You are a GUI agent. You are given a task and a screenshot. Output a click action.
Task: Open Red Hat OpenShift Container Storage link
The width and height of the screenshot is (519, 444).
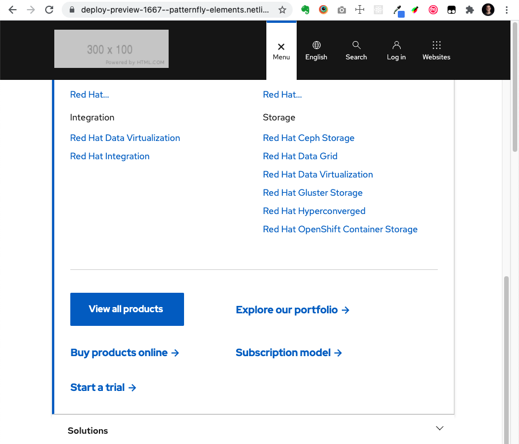coord(340,229)
